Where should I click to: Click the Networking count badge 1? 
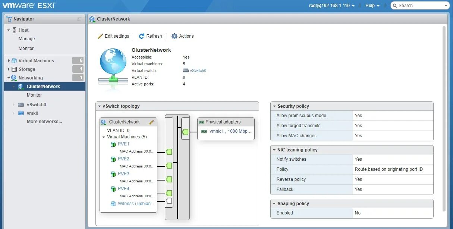click(78, 78)
